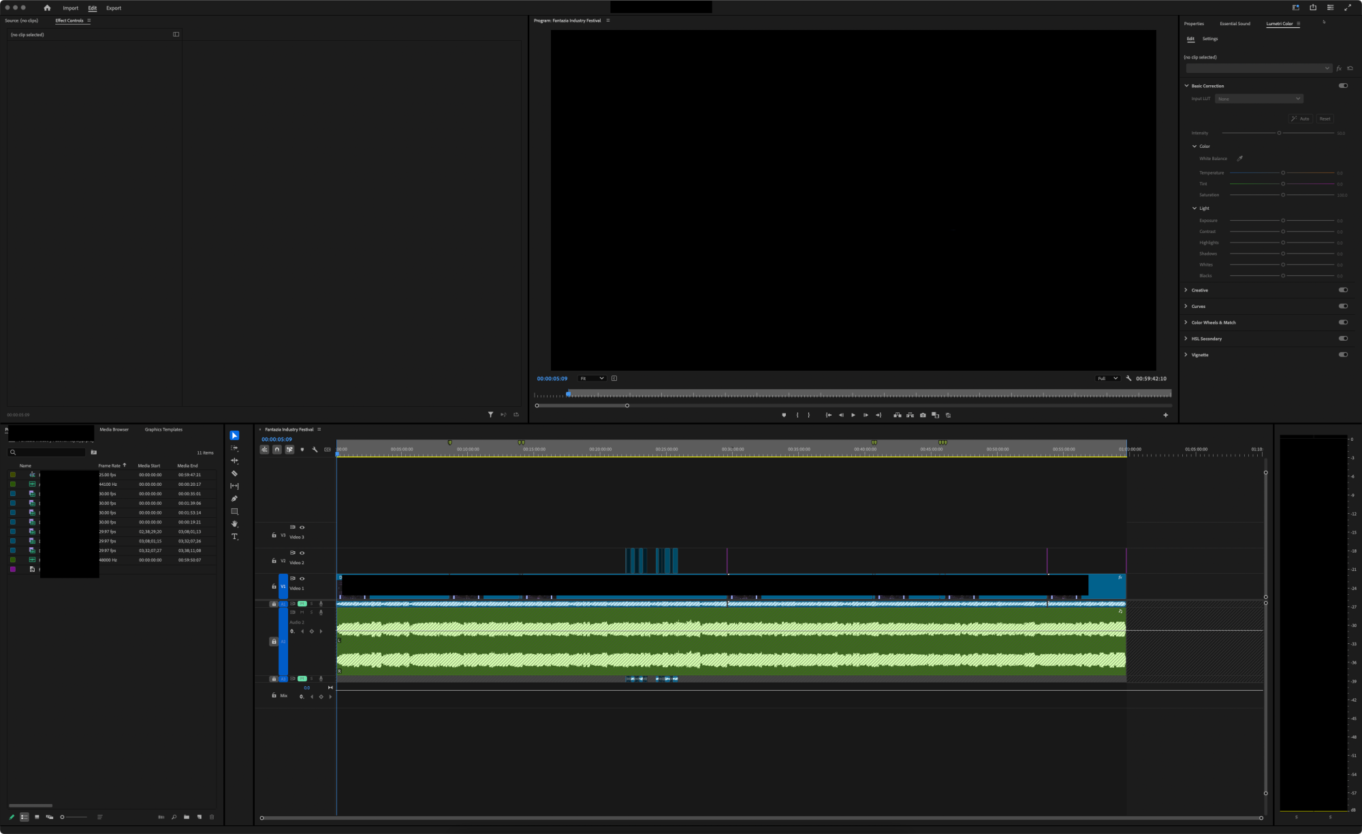Viewport: 1362px width, 834px height.
Task: Click the Reset button in Lumetri
Action: (1325, 119)
